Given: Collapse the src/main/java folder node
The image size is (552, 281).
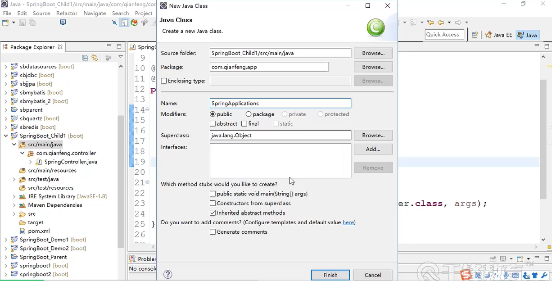Looking at the screenshot, I should (x=14, y=145).
